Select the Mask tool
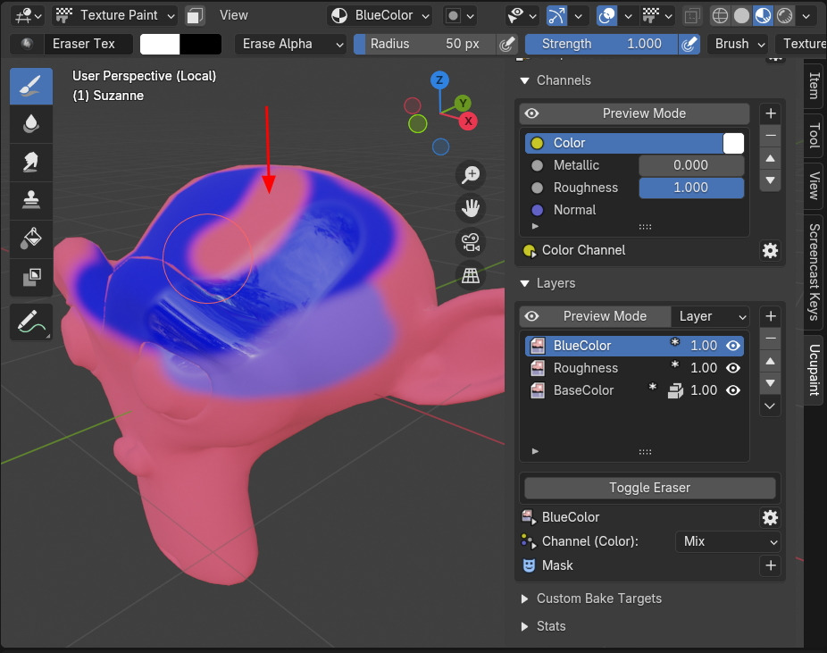This screenshot has width=827, height=653. coord(31,277)
